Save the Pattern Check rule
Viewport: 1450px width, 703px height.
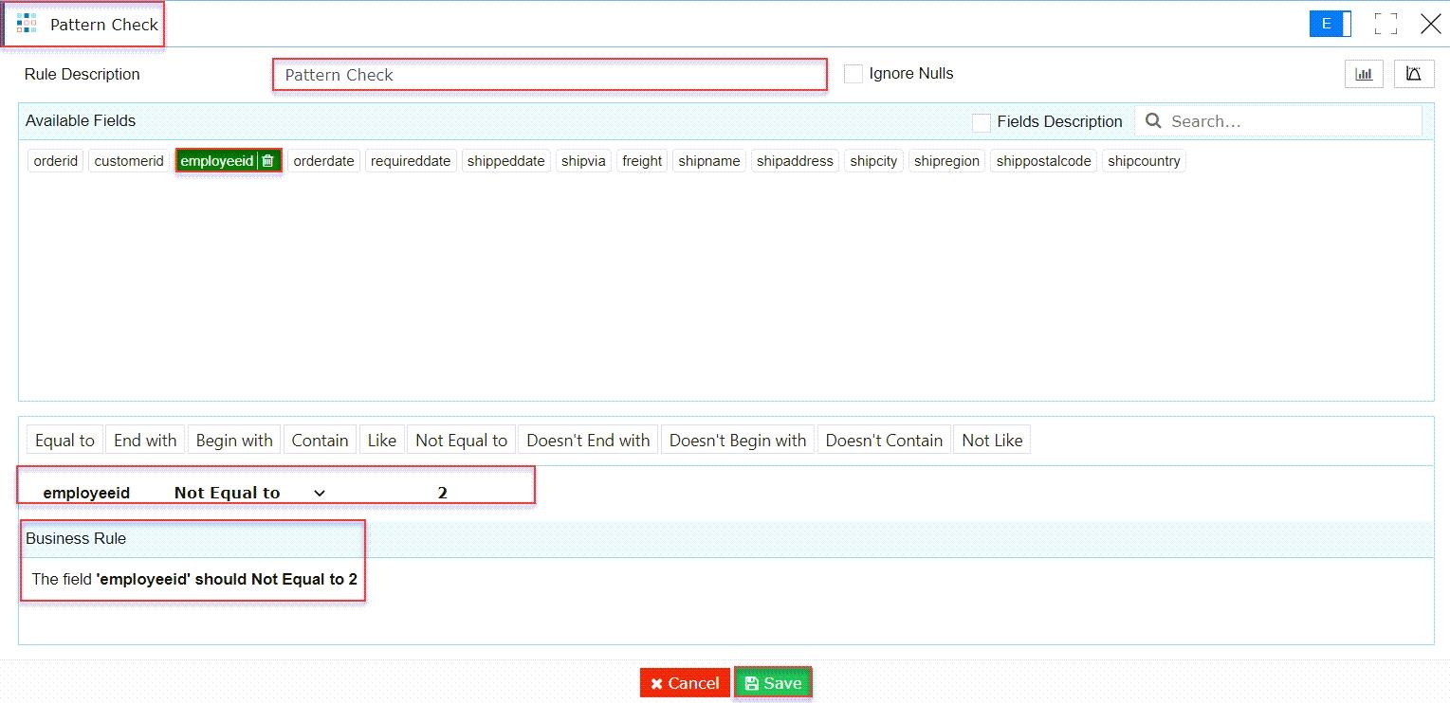pyautogui.click(x=773, y=682)
